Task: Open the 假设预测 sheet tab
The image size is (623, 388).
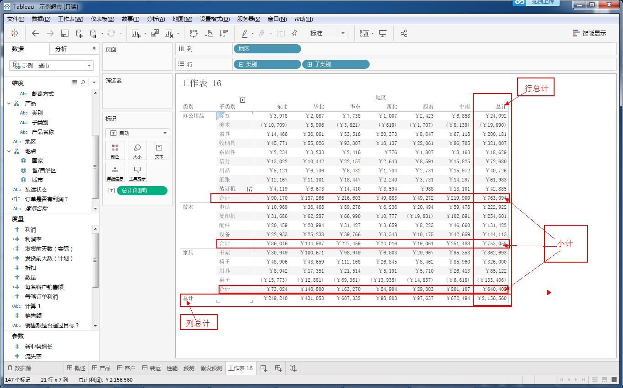Action: 211,368
